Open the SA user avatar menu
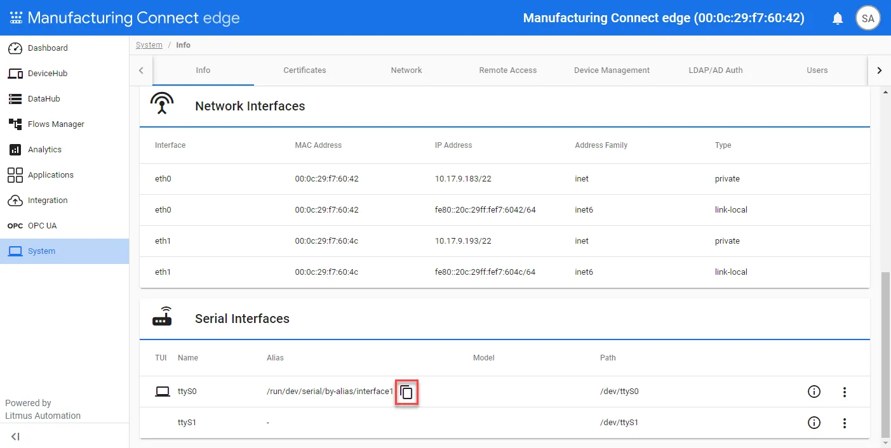 pyautogui.click(x=868, y=18)
